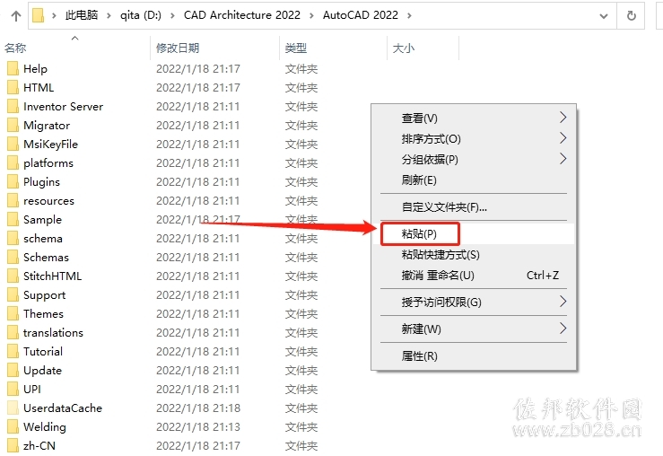663x456 pixels.
Task: Click the translations folder name
Action: click(x=53, y=332)
